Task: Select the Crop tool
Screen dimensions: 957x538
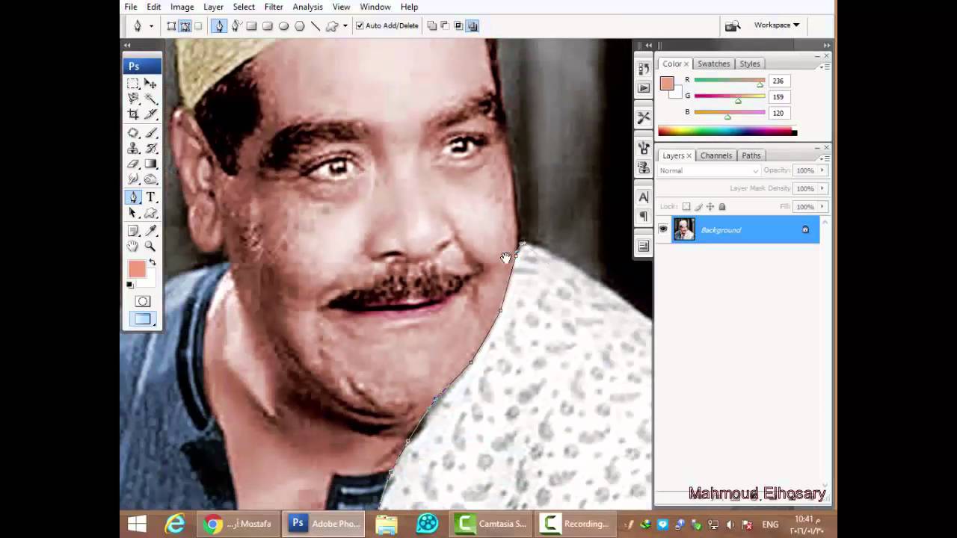Action: (x=133, y=114)
